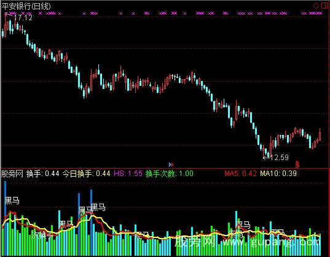Image resolution: width=330 pixels, height=257 pixels.
Task: Click the 平安银行(日线) chart title
Action: tap(26, 6)
